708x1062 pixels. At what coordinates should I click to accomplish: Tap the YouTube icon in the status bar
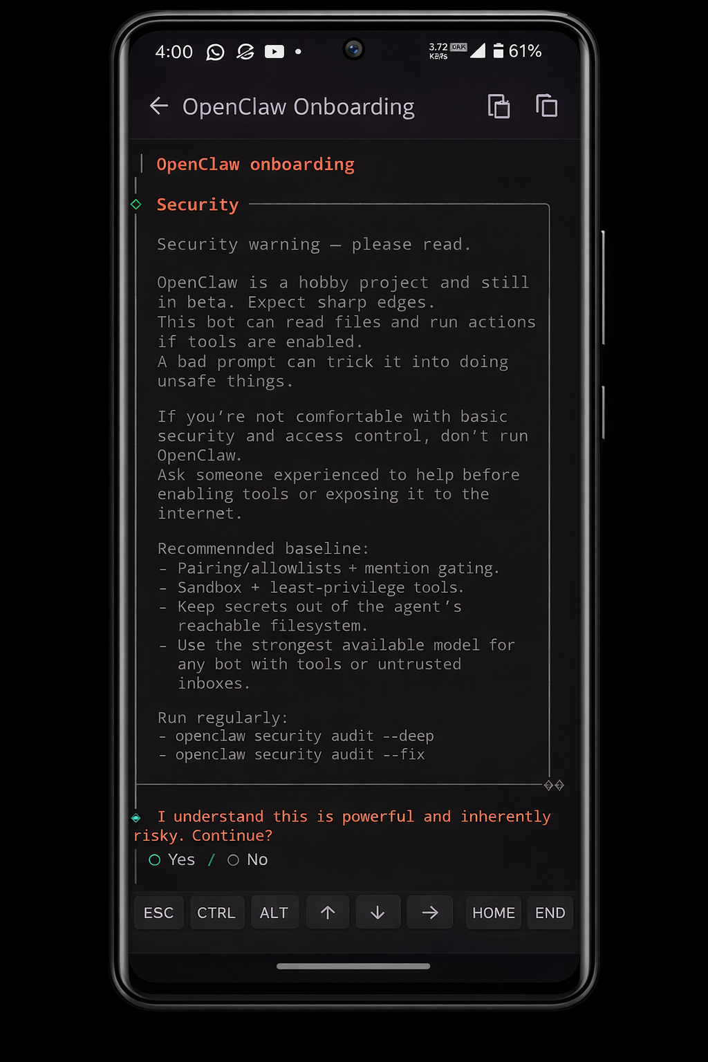coord(274,52)
